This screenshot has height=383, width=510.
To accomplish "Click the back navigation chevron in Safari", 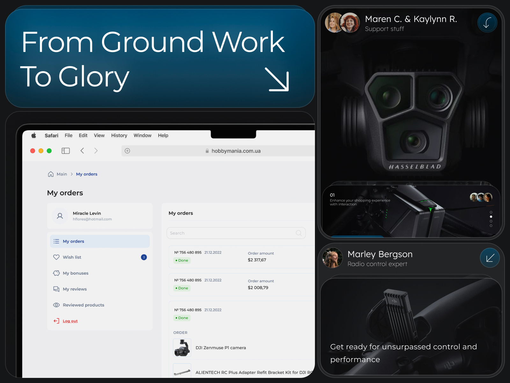I will click(x=82, y=151).
